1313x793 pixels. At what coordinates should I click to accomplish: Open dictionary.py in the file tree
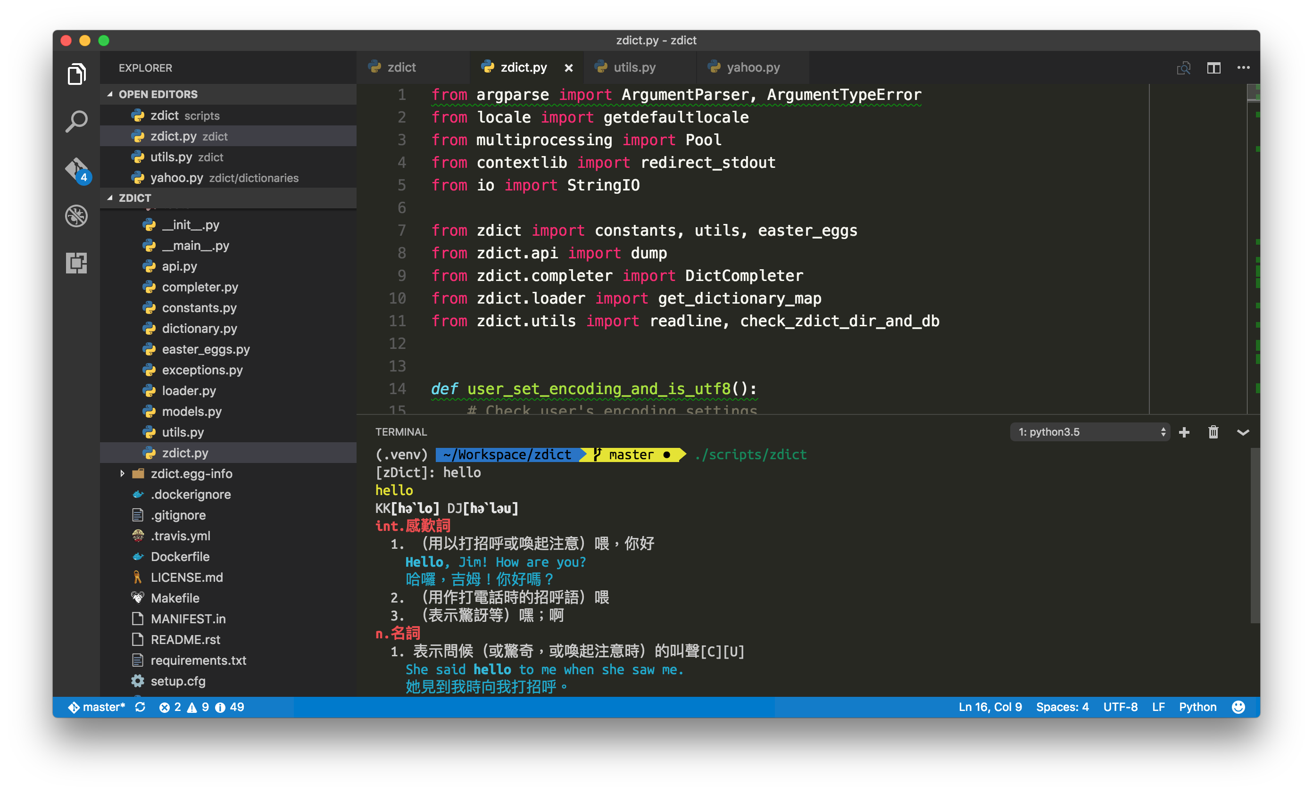(x=228, y=329)
